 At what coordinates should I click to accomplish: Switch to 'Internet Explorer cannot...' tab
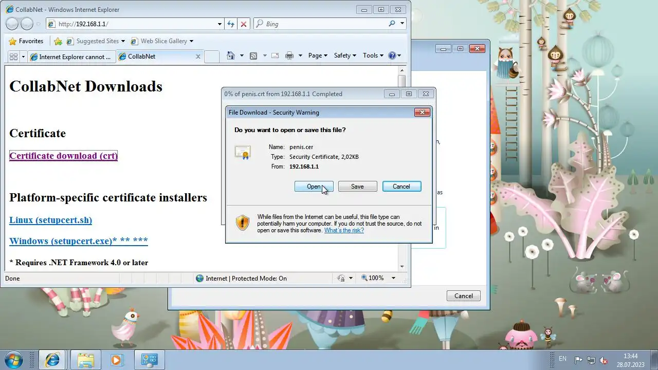tap(71, 57)
